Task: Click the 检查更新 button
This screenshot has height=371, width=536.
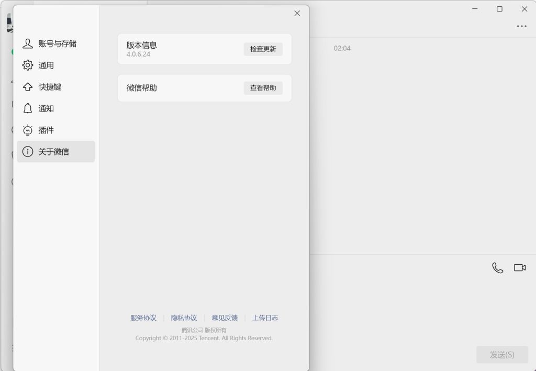Action: 263,49
